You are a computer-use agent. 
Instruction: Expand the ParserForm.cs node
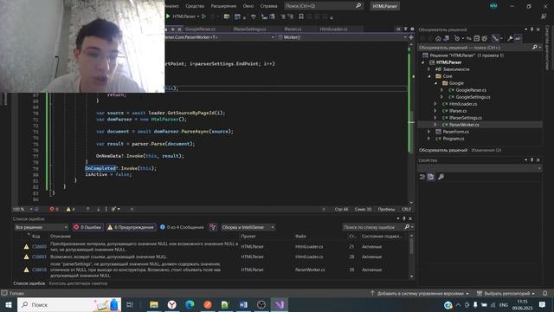point(429,132)
